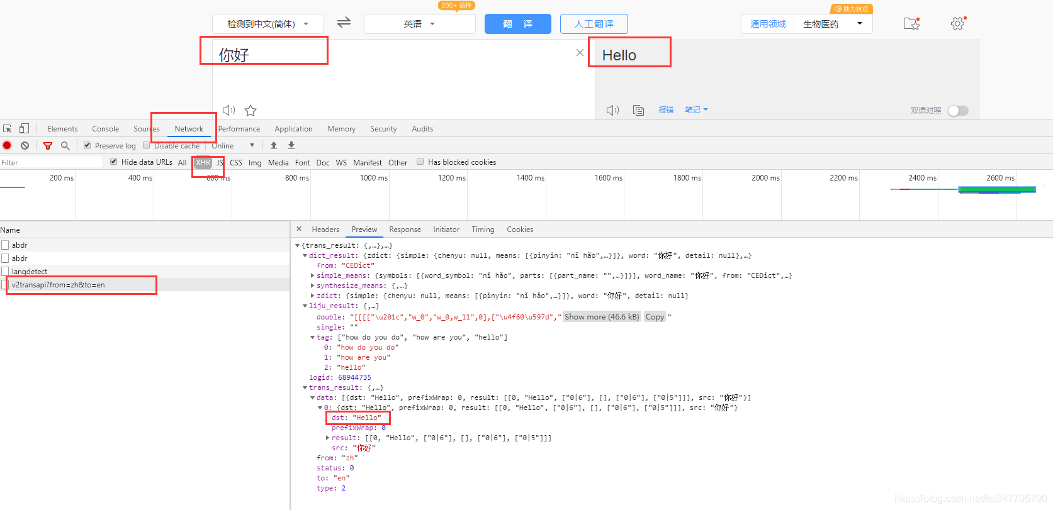The image size is (1053, 510).
Task: Play audio of the Hello translation
Action: click(612, 110)
